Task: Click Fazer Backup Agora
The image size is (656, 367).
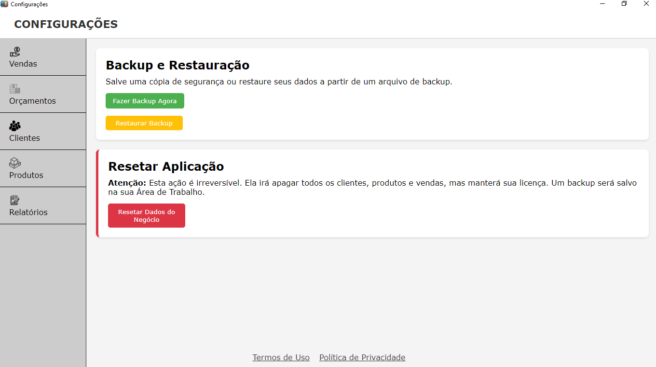Action: point(145,100)
